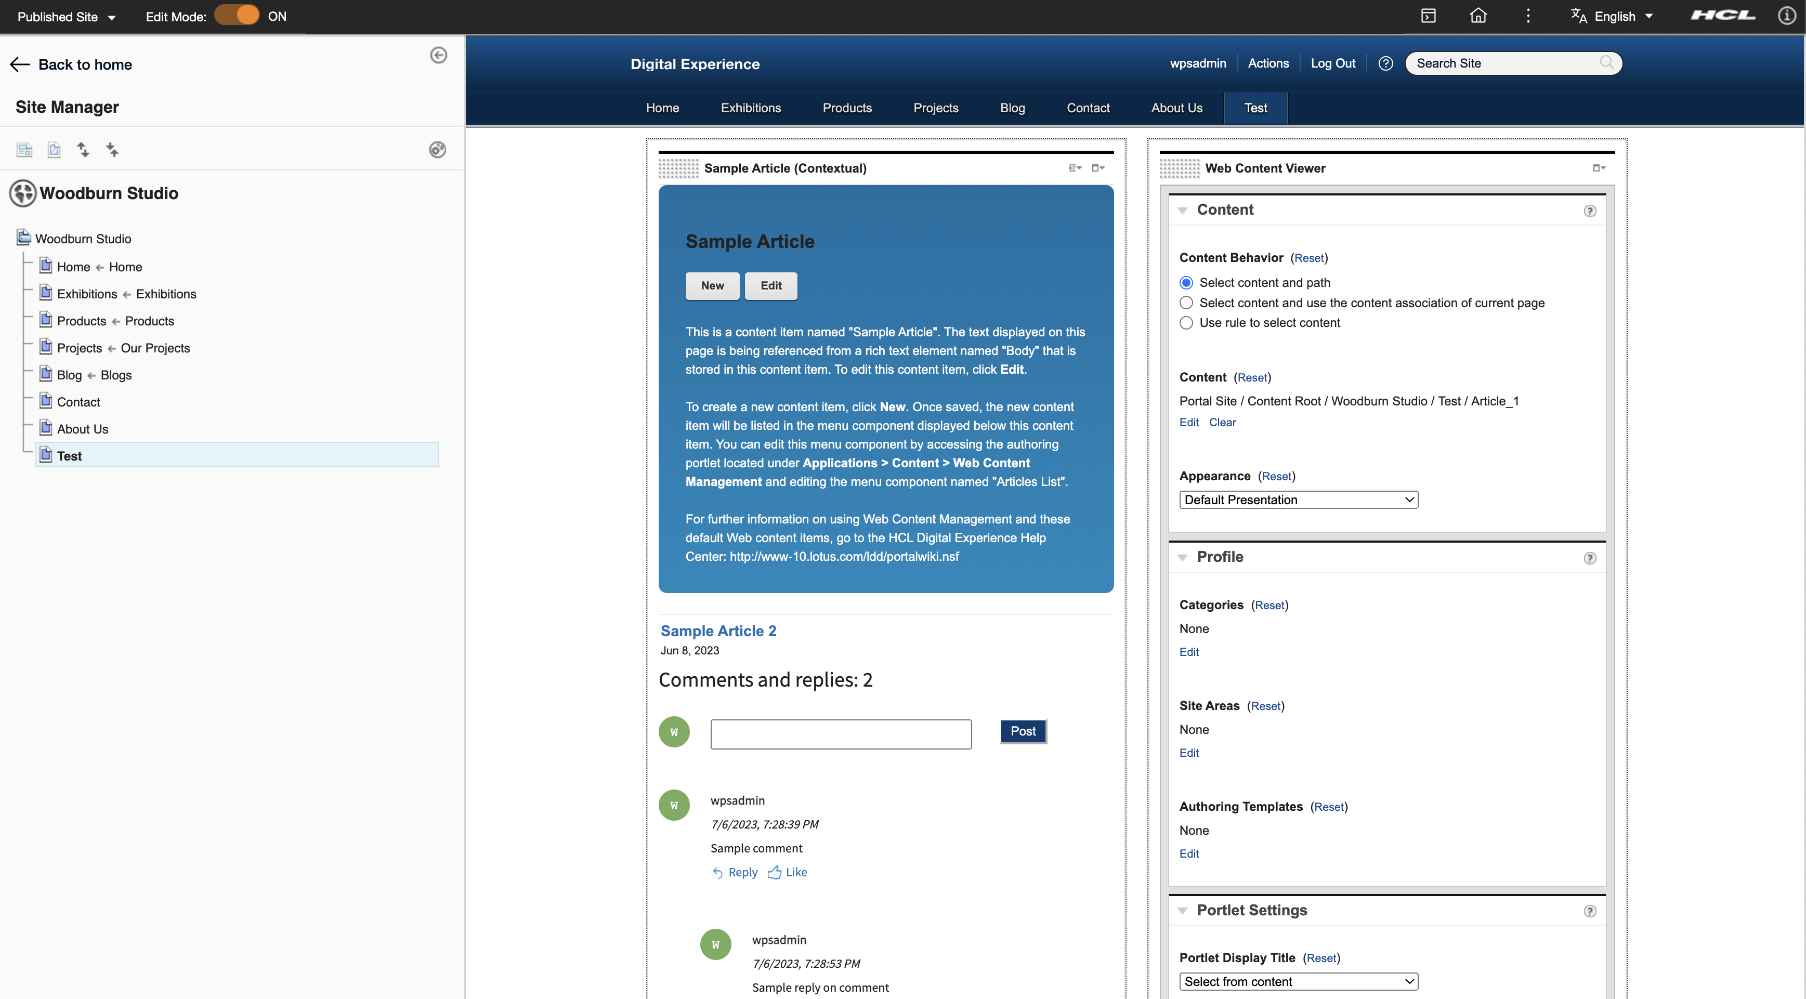Click the import/merge arrows icon in Site Manager
The height and width of the screenshot is (999, 1806).
click(112, 149)
